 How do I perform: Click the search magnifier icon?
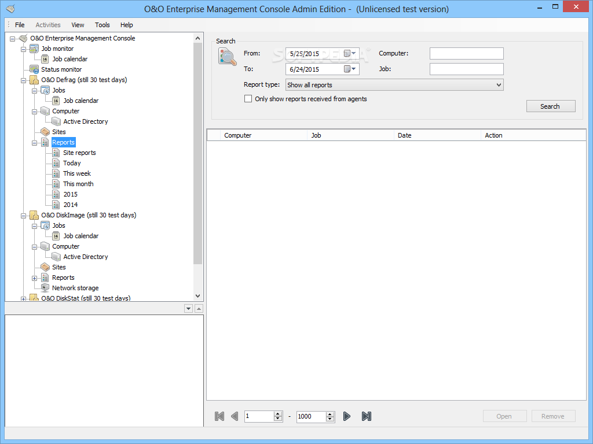click(x=227, y=56)
